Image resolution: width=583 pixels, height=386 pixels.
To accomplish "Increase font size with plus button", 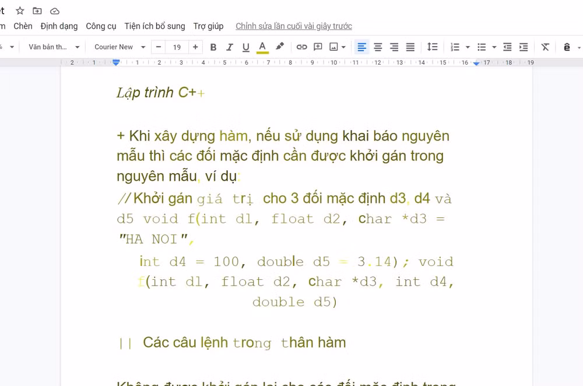I will [x=195, y=47].
